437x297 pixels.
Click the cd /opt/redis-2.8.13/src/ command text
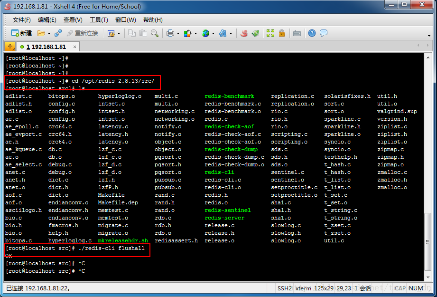[x=113, y=81]
